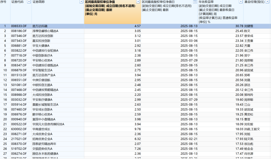Select managers 孙蔚,王毅文
Screen dimensions: 271x159
252,129
